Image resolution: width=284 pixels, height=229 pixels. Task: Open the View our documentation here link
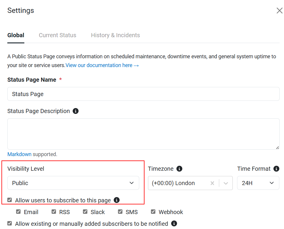click(102, 65)
